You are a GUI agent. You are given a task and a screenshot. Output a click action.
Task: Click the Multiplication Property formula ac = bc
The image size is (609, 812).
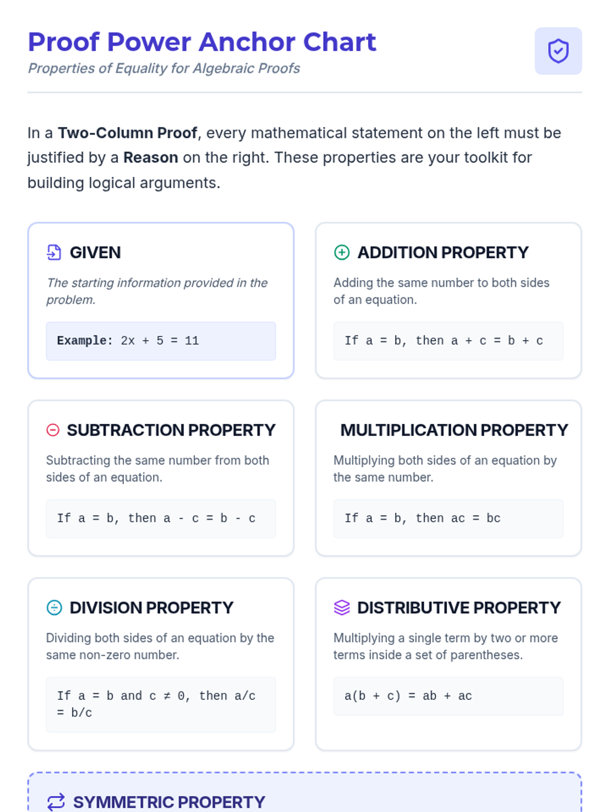tap(448, 519)
